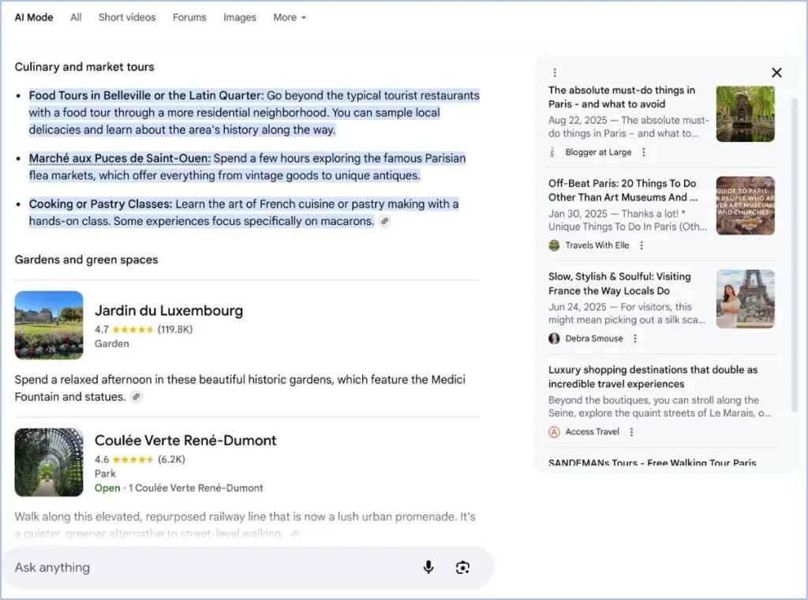Open the Images tab
This screenshot has width=808, height=600.
coord(240,17)
